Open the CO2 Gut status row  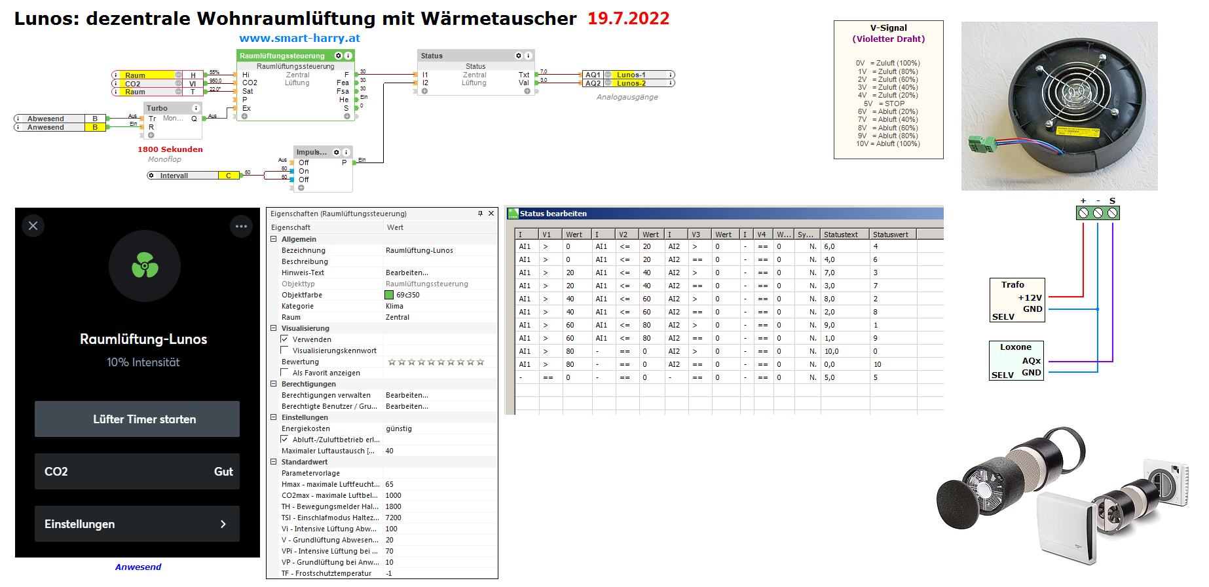click(x=137, y=472)
